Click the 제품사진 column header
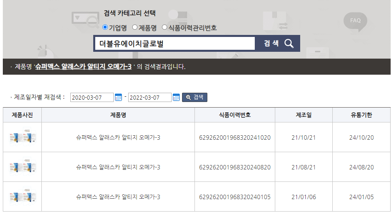Viewport: 391px width, 218px height. click(x=22, y=115)
